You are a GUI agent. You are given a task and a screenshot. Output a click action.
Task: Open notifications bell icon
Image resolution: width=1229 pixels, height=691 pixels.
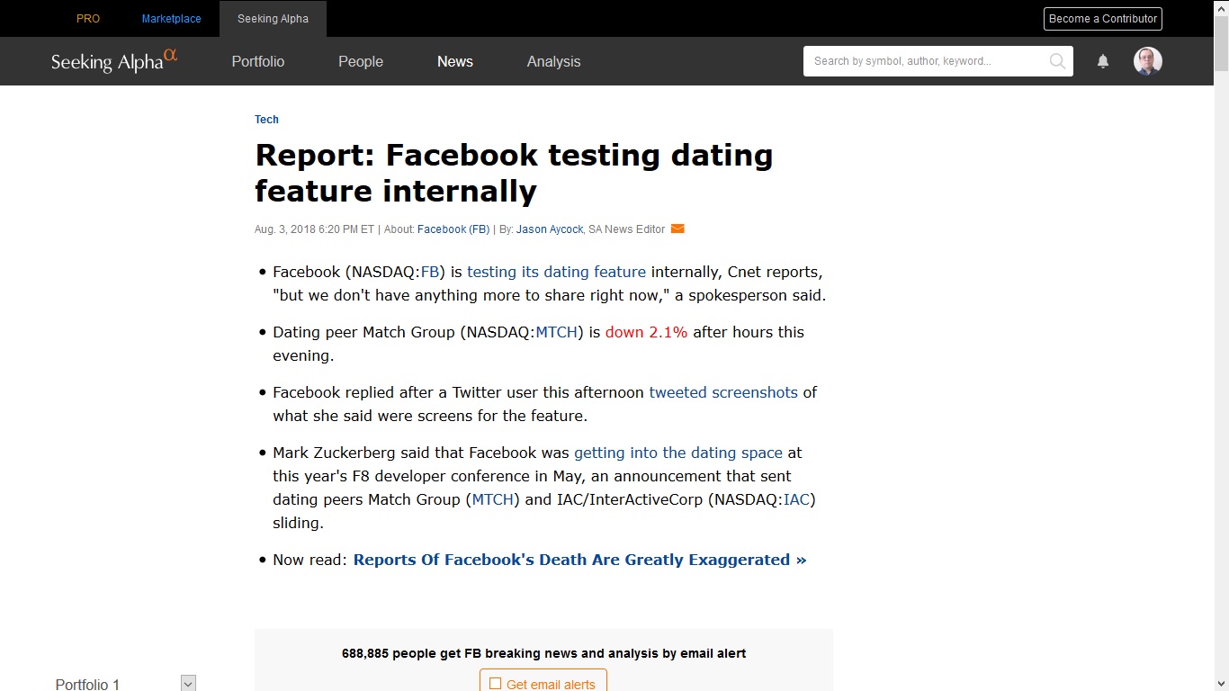[1103, 61]
